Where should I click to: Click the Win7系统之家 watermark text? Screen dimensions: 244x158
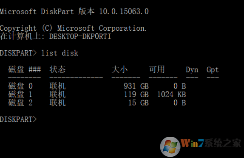click(211, 143)
